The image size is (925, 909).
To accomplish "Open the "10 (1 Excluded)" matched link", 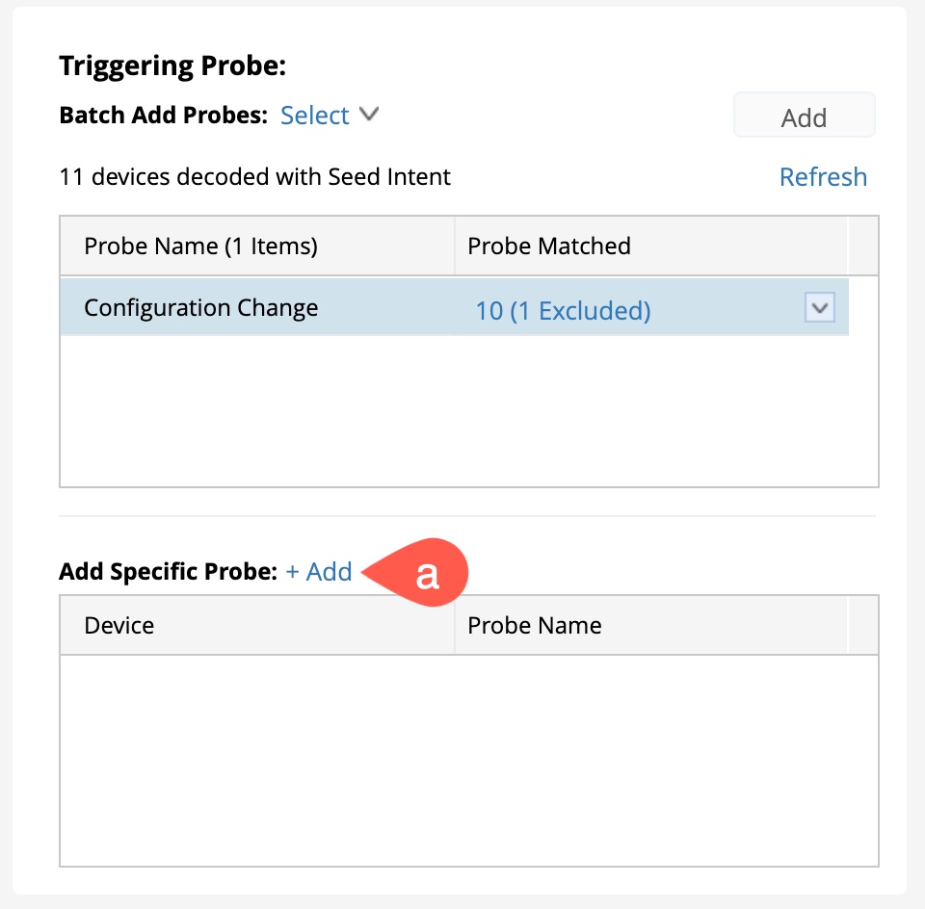I will click(563, 311).
